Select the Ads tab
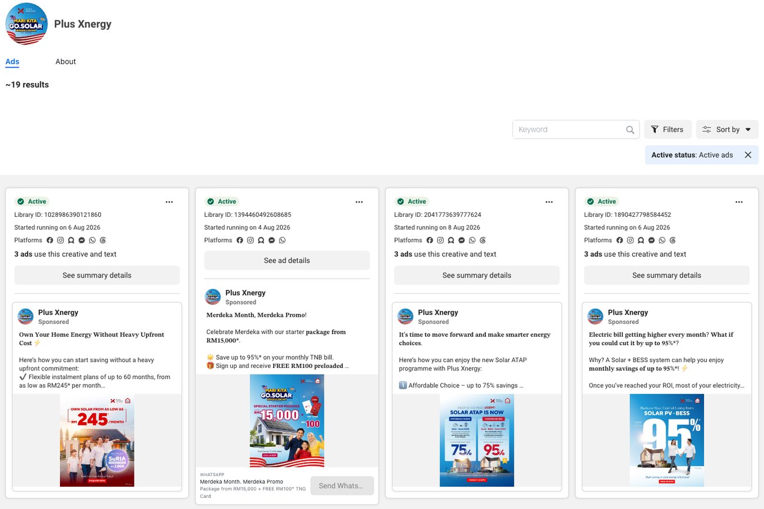This screenshot has width=764, height=509. click(12, 62)
